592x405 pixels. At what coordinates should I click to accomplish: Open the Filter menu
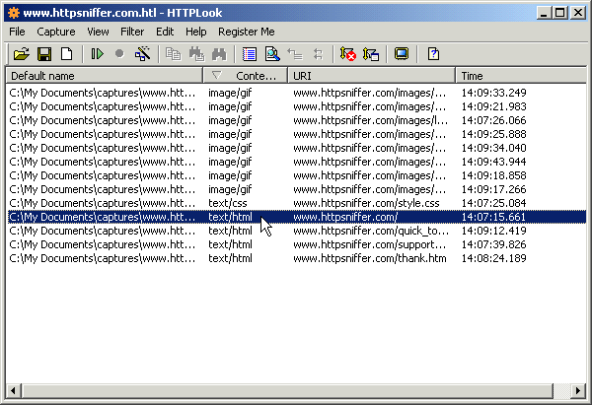132,32
